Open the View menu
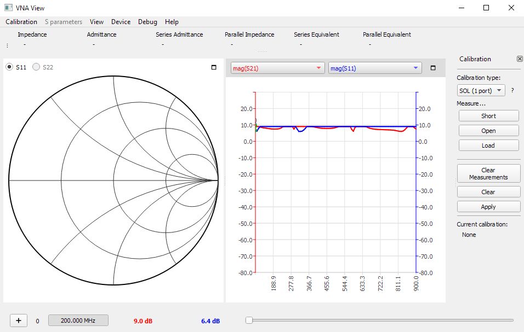Screen dimensions: 524x332 96,22
